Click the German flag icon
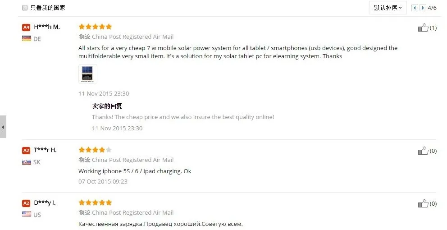Viewport: 447px width, 230px height. (x=27, y=39)
